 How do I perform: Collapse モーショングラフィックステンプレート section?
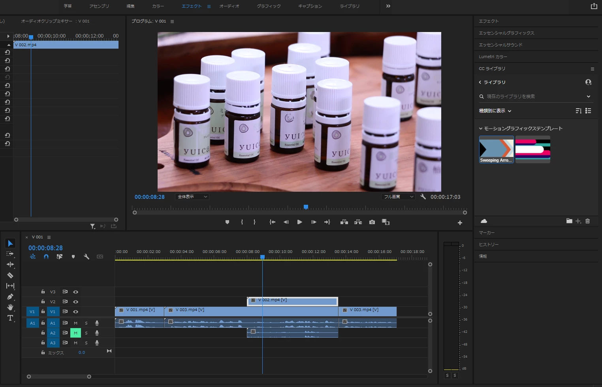point(481,128)
